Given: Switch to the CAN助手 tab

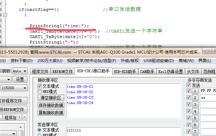Looking at the screenshot, I should (147, 72).
